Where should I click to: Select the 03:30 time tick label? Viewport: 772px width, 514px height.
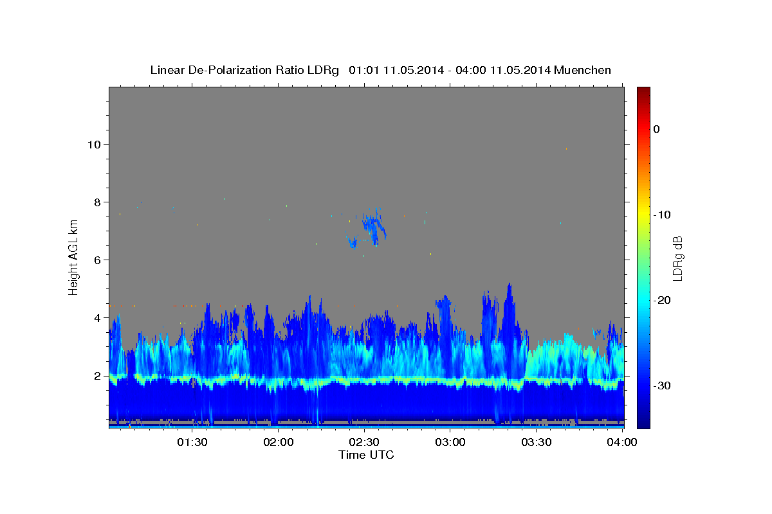pos(537,442)
